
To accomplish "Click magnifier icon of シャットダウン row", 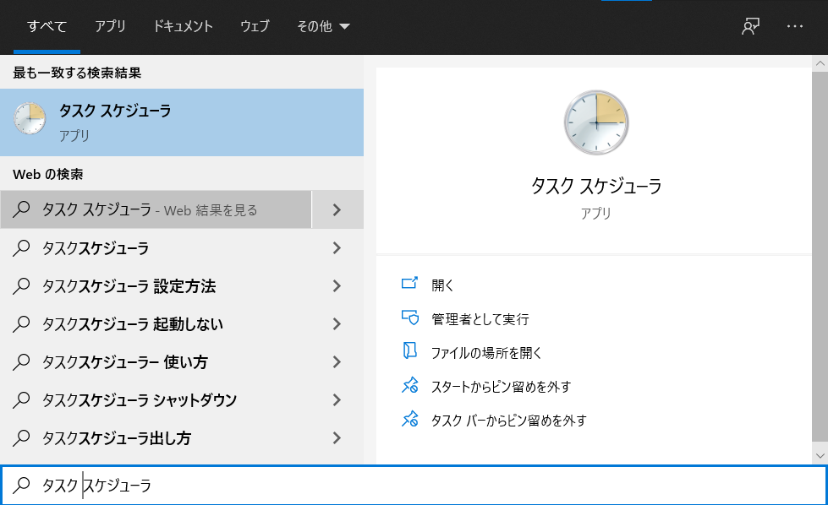I will [x=21, y=399].
